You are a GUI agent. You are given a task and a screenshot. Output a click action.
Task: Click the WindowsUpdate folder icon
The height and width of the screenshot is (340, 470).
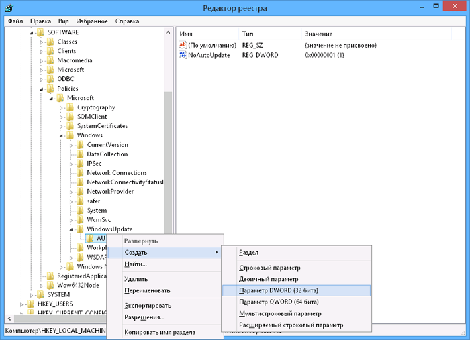click(x=80, y=229)
